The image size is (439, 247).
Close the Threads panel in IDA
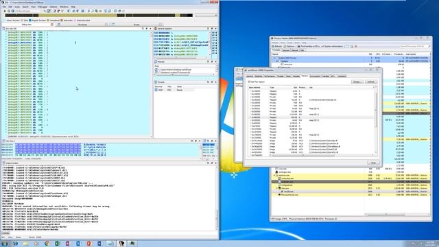point(215,82)
